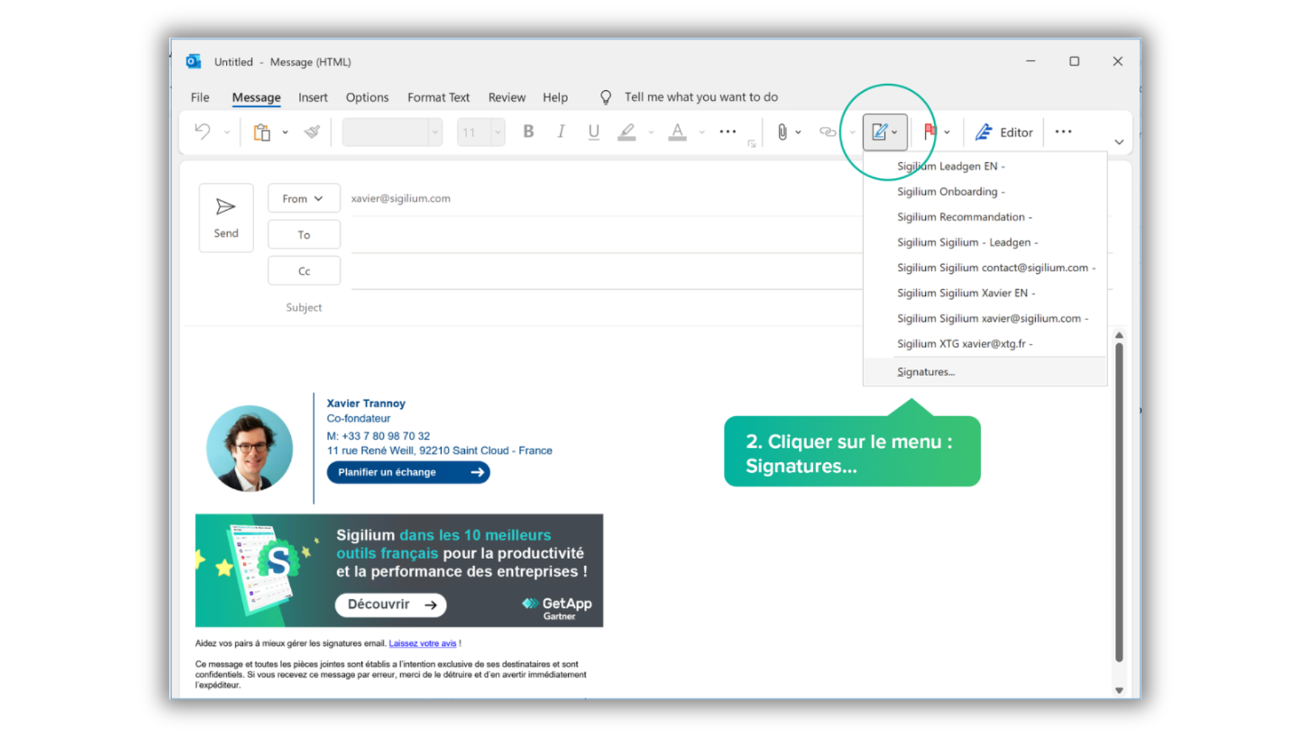The image size is (1311, 737).
Task: Open the Signature pen icon menu
Action: tap(880, 132)
